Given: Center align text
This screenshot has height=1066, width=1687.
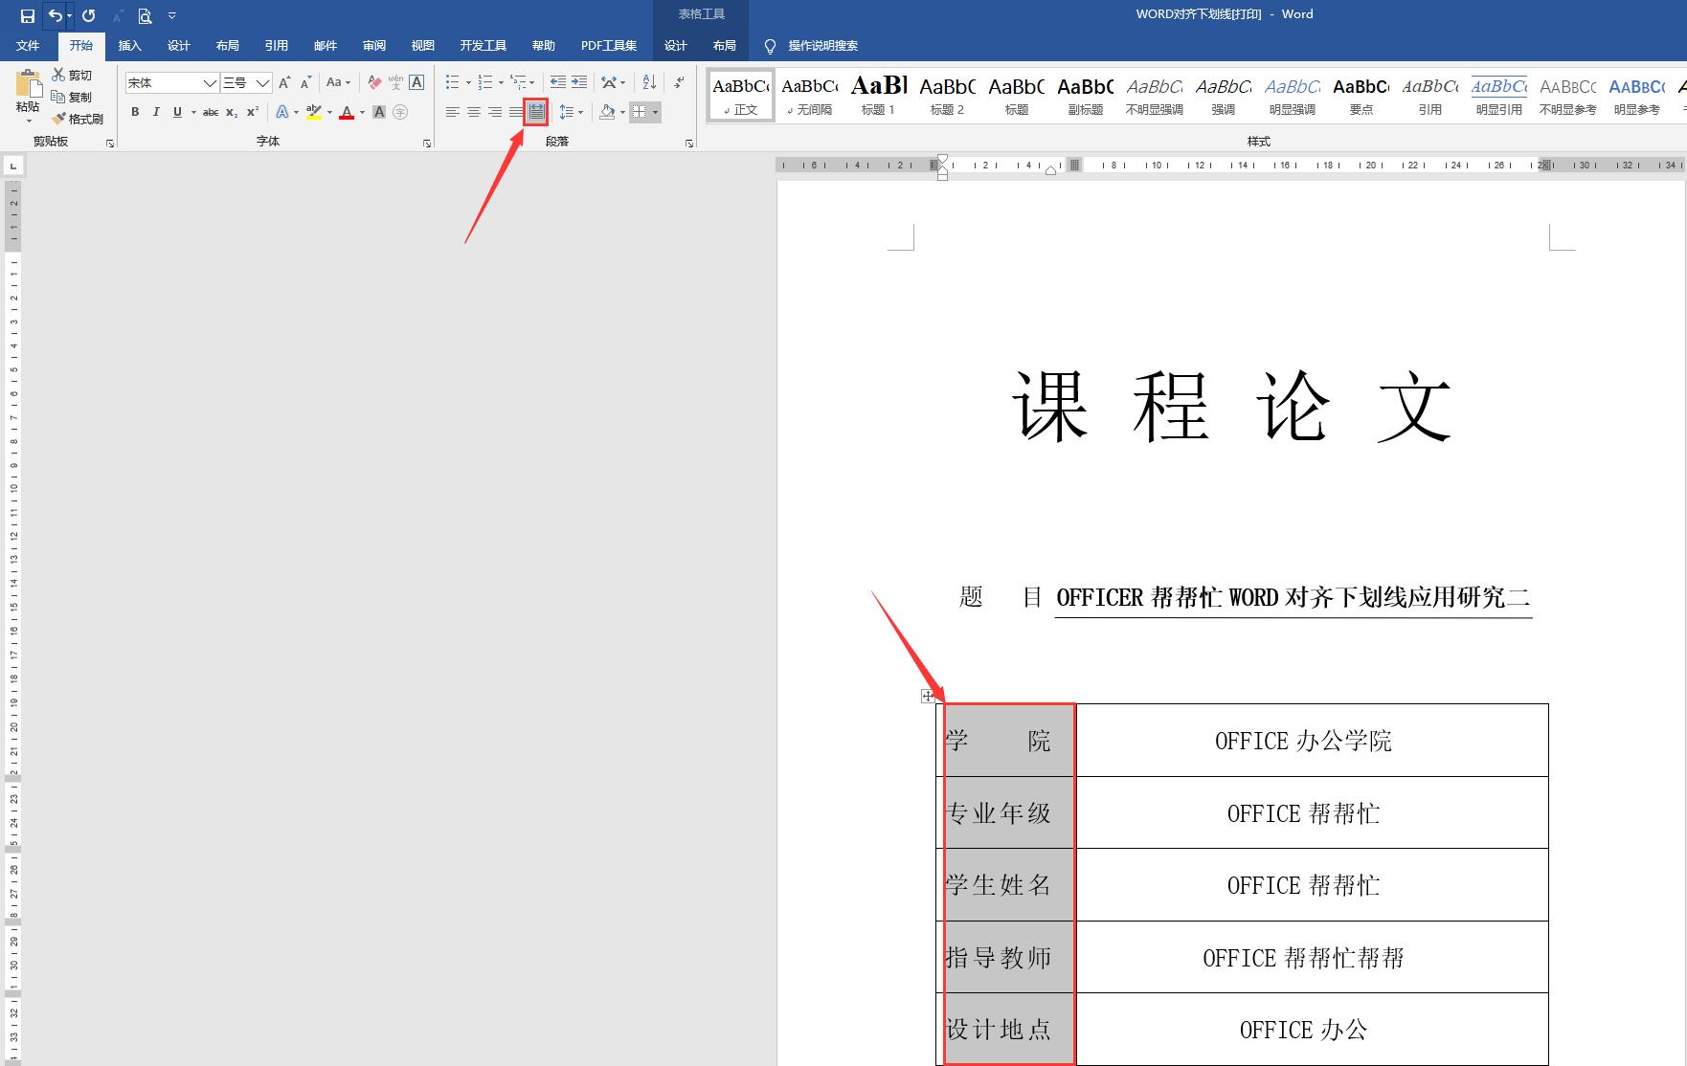Looking at the screenshot, I should pos(474,112).
